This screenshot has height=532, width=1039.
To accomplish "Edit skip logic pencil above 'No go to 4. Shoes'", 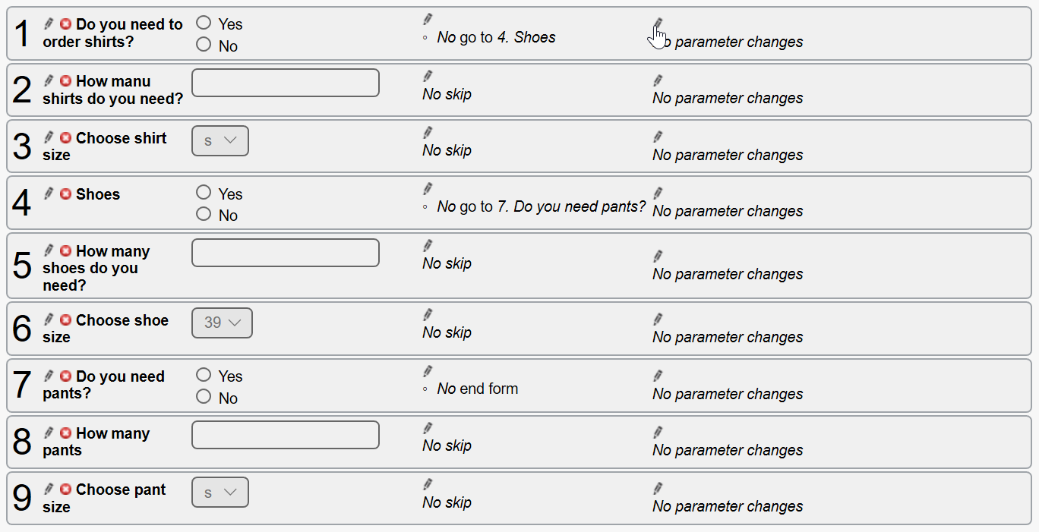I will (428, 19).
